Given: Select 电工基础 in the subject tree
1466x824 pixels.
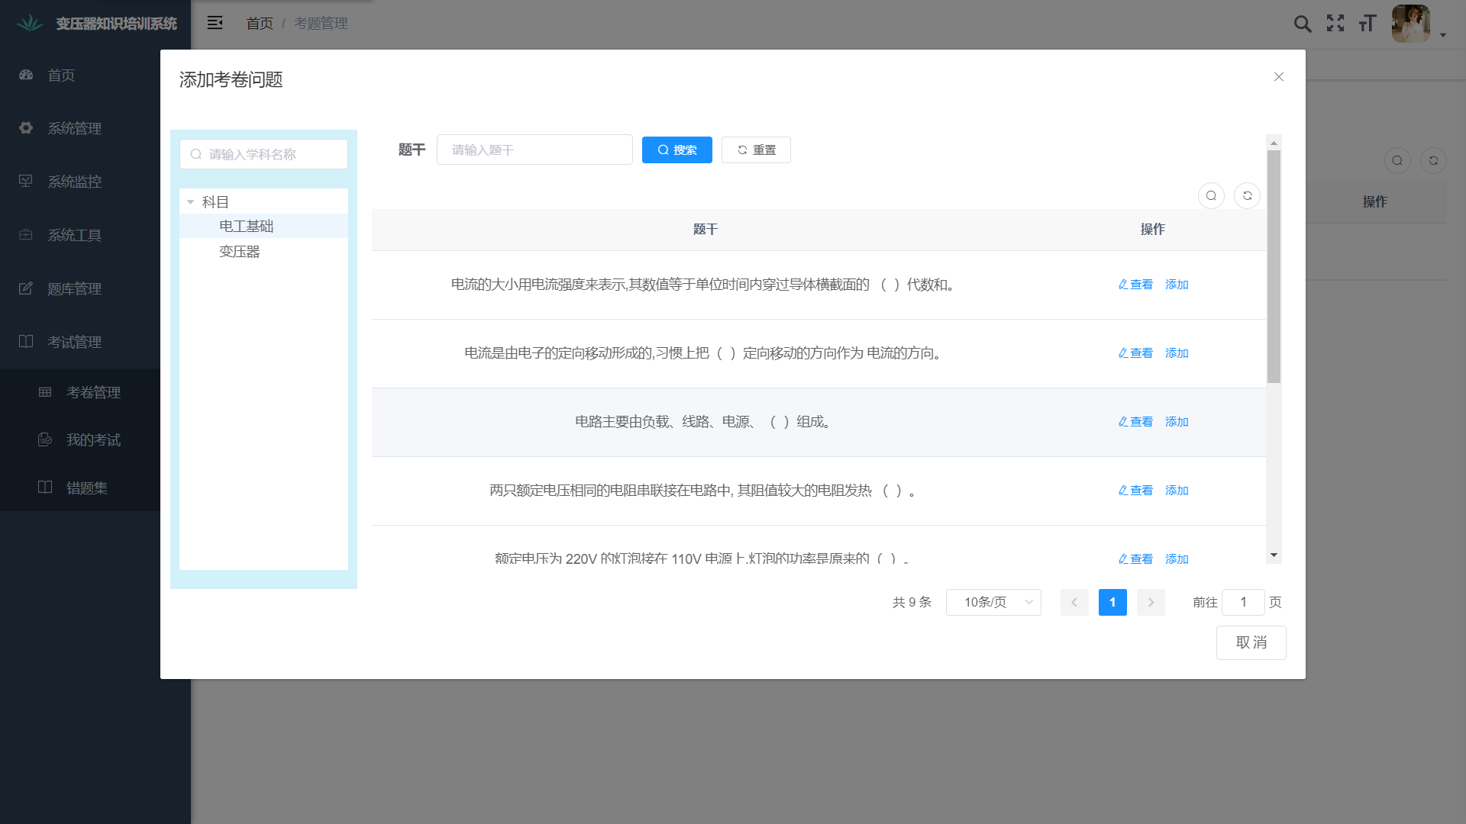Looking at the screenshot, I should pyautogui.click(x=246, y=226).
